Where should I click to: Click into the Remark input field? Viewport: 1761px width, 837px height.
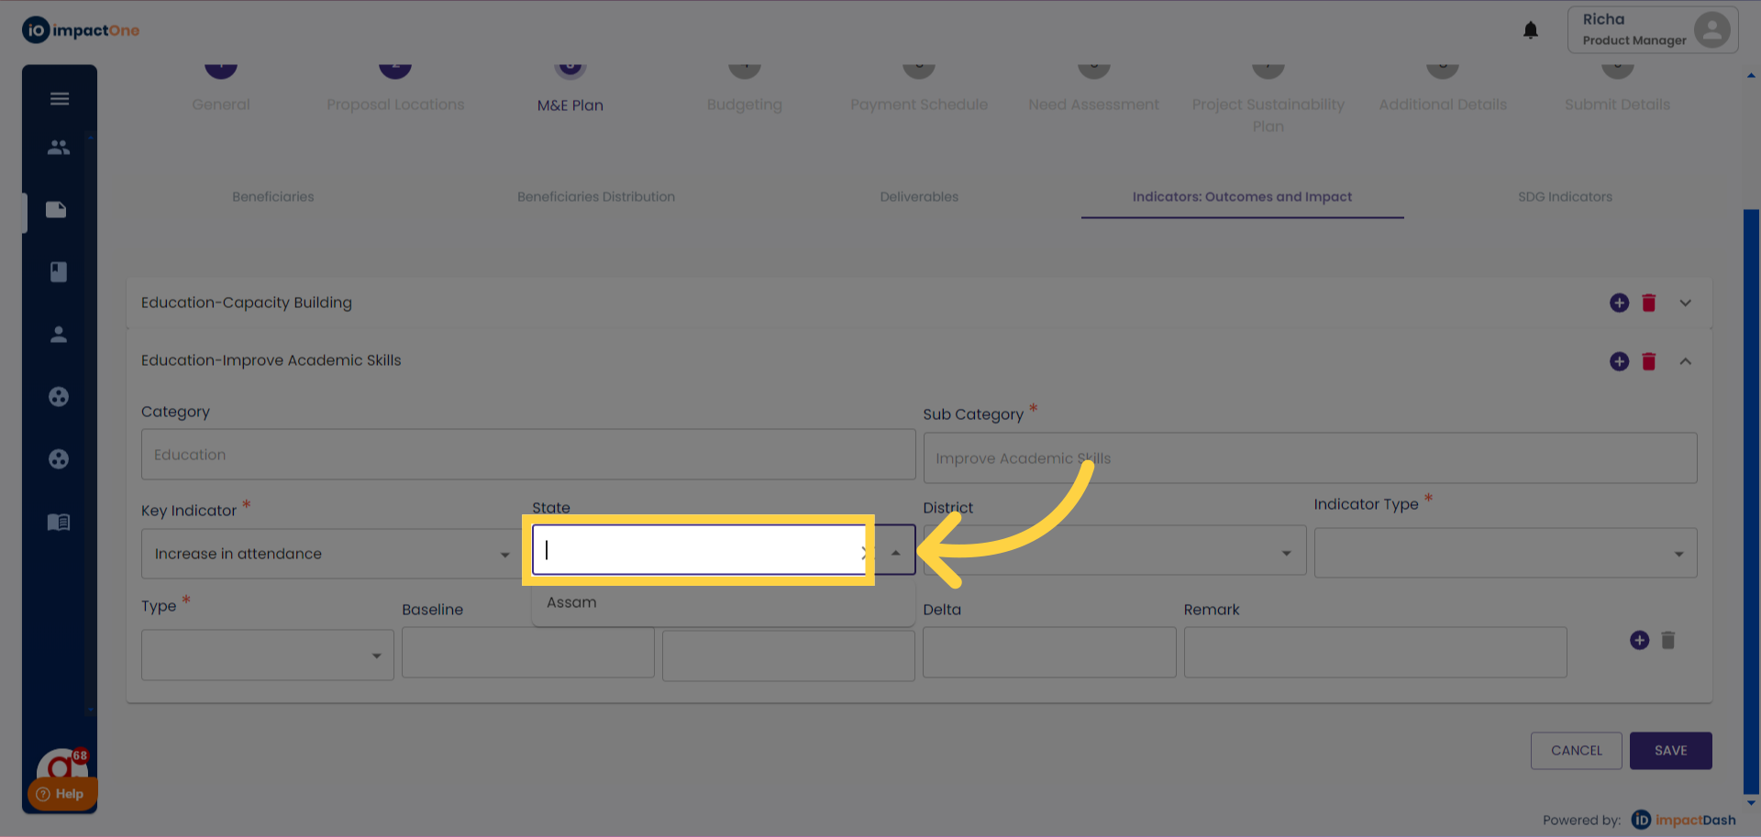1374,653
